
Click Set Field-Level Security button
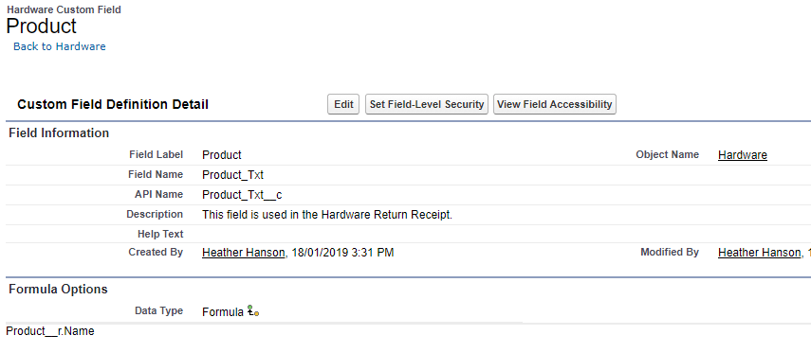tap(427, 104)
